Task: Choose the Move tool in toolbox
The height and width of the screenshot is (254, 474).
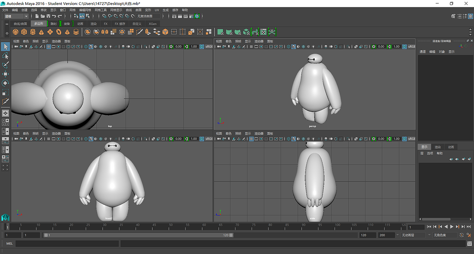Action: coord(6,74)
